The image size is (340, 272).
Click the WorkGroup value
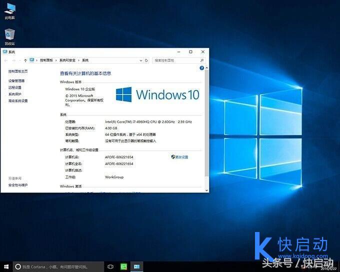click(114, 177)
